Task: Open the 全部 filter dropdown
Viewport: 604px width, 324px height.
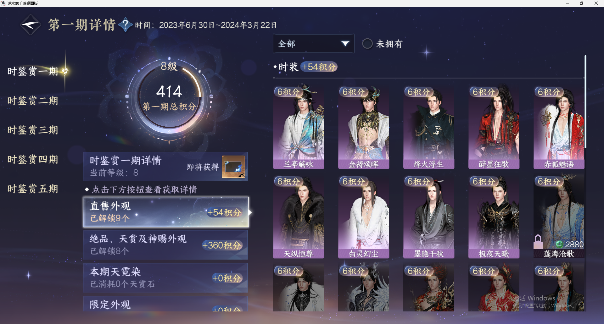Action: (x=314, y=43)
